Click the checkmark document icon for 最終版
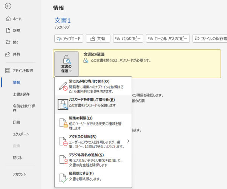This screenshot has width=227, height=189. tap(63, 178)
